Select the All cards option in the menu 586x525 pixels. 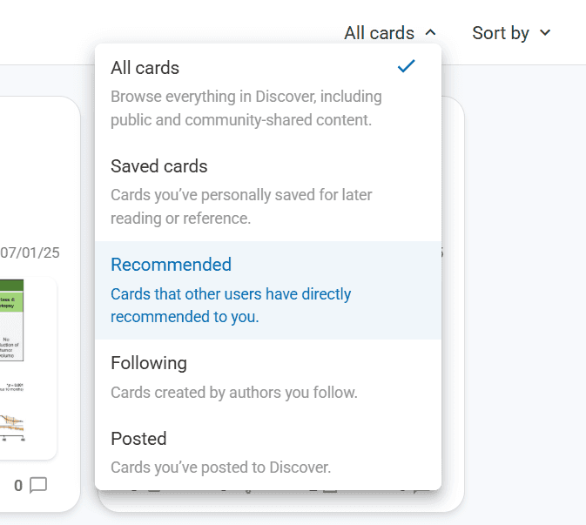pos(145,68)
